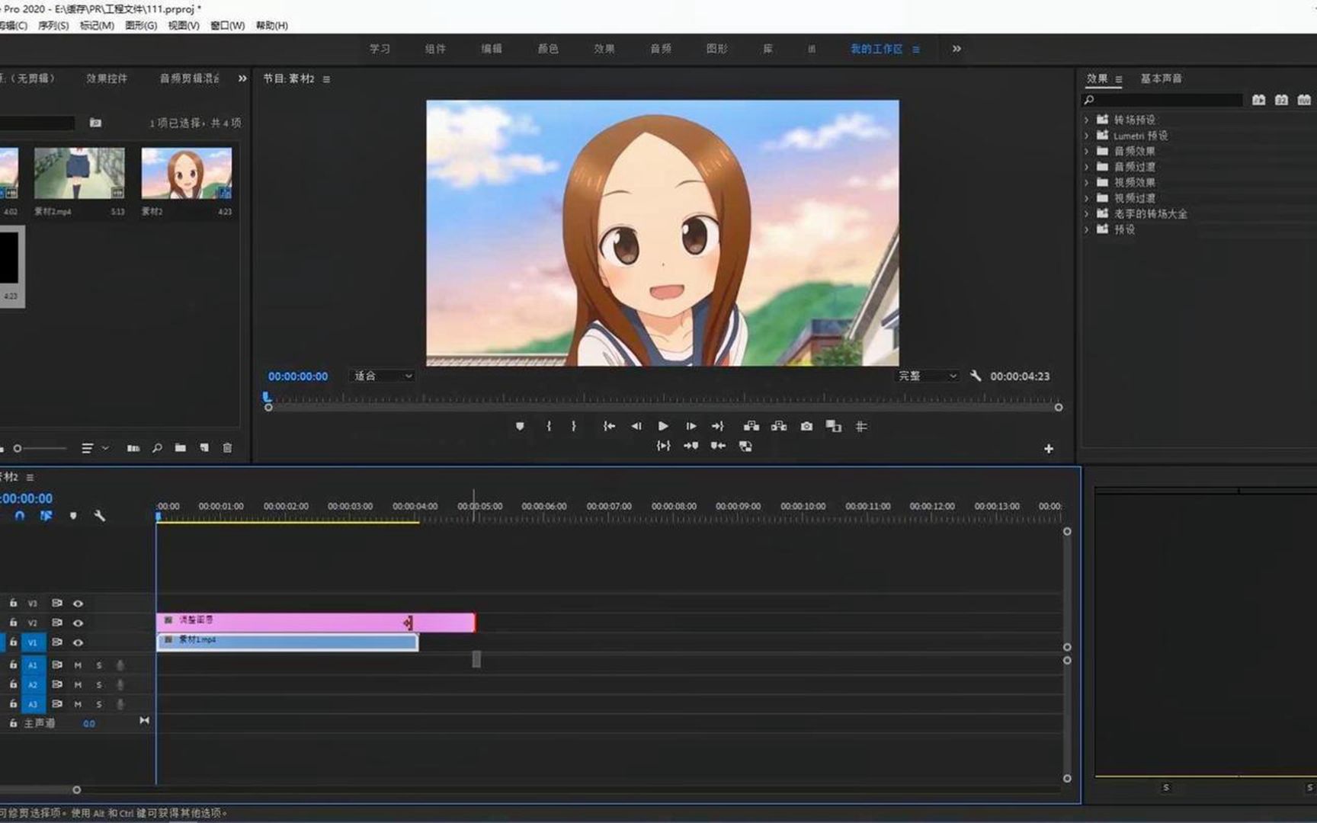
Task: Open the 节目: 素材2 panel menu
Action: [x=326, y=79]
